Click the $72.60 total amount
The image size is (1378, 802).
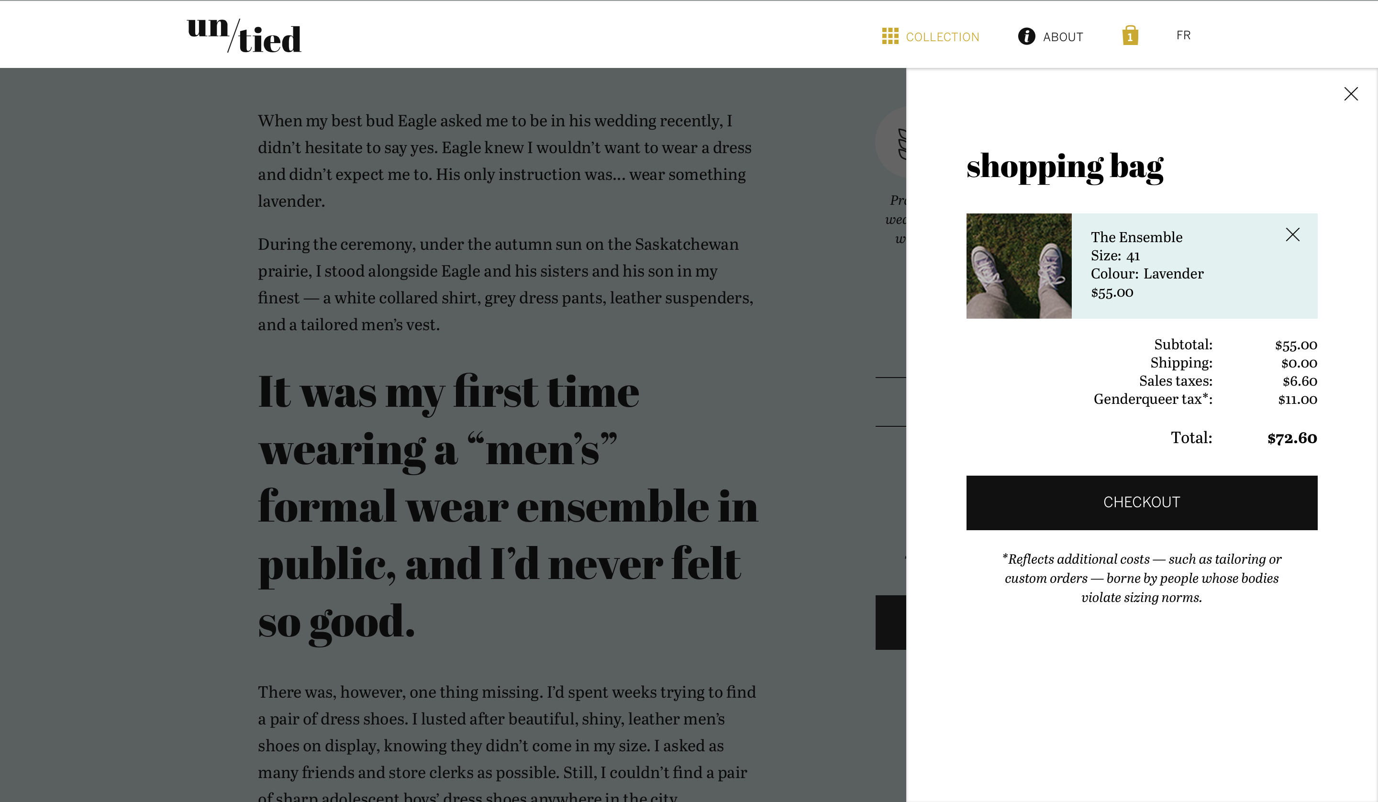1292,438
